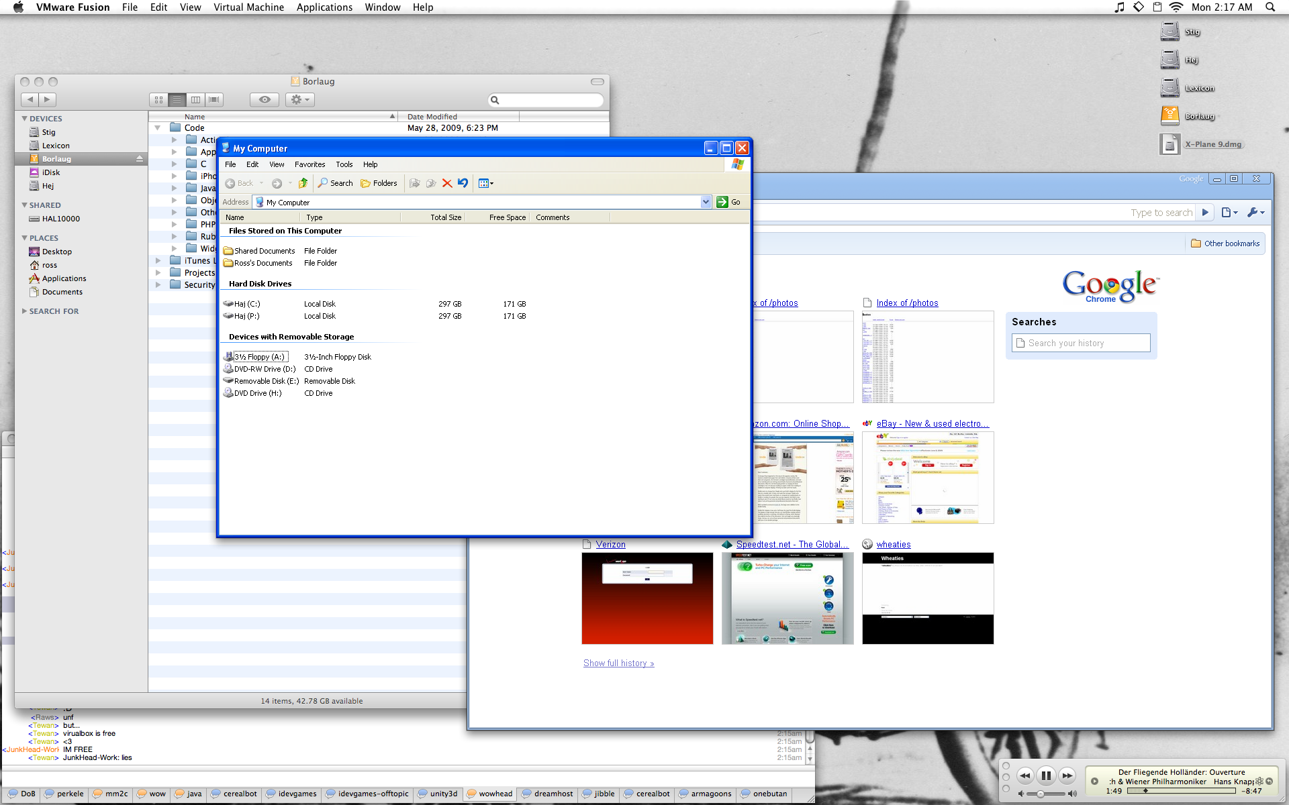Open the Explorer Views dropdown

click(x=486, y=183)
